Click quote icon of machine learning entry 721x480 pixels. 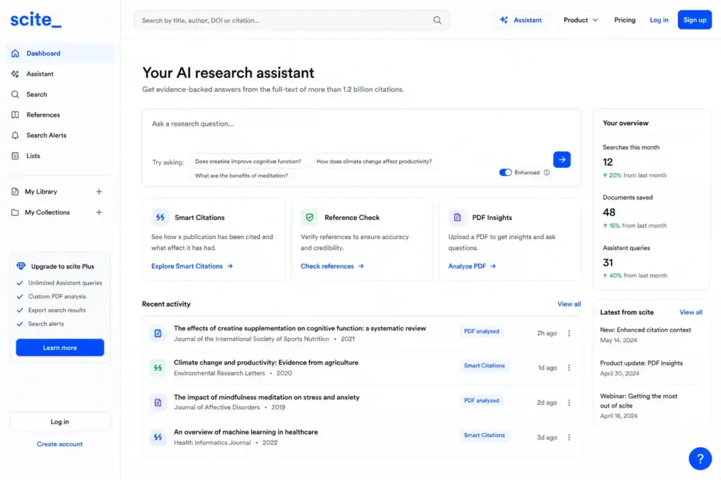click(x=158, y=437)
